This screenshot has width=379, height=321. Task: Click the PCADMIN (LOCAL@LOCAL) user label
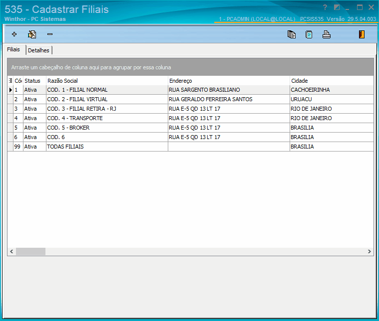[x=257, y=19]
